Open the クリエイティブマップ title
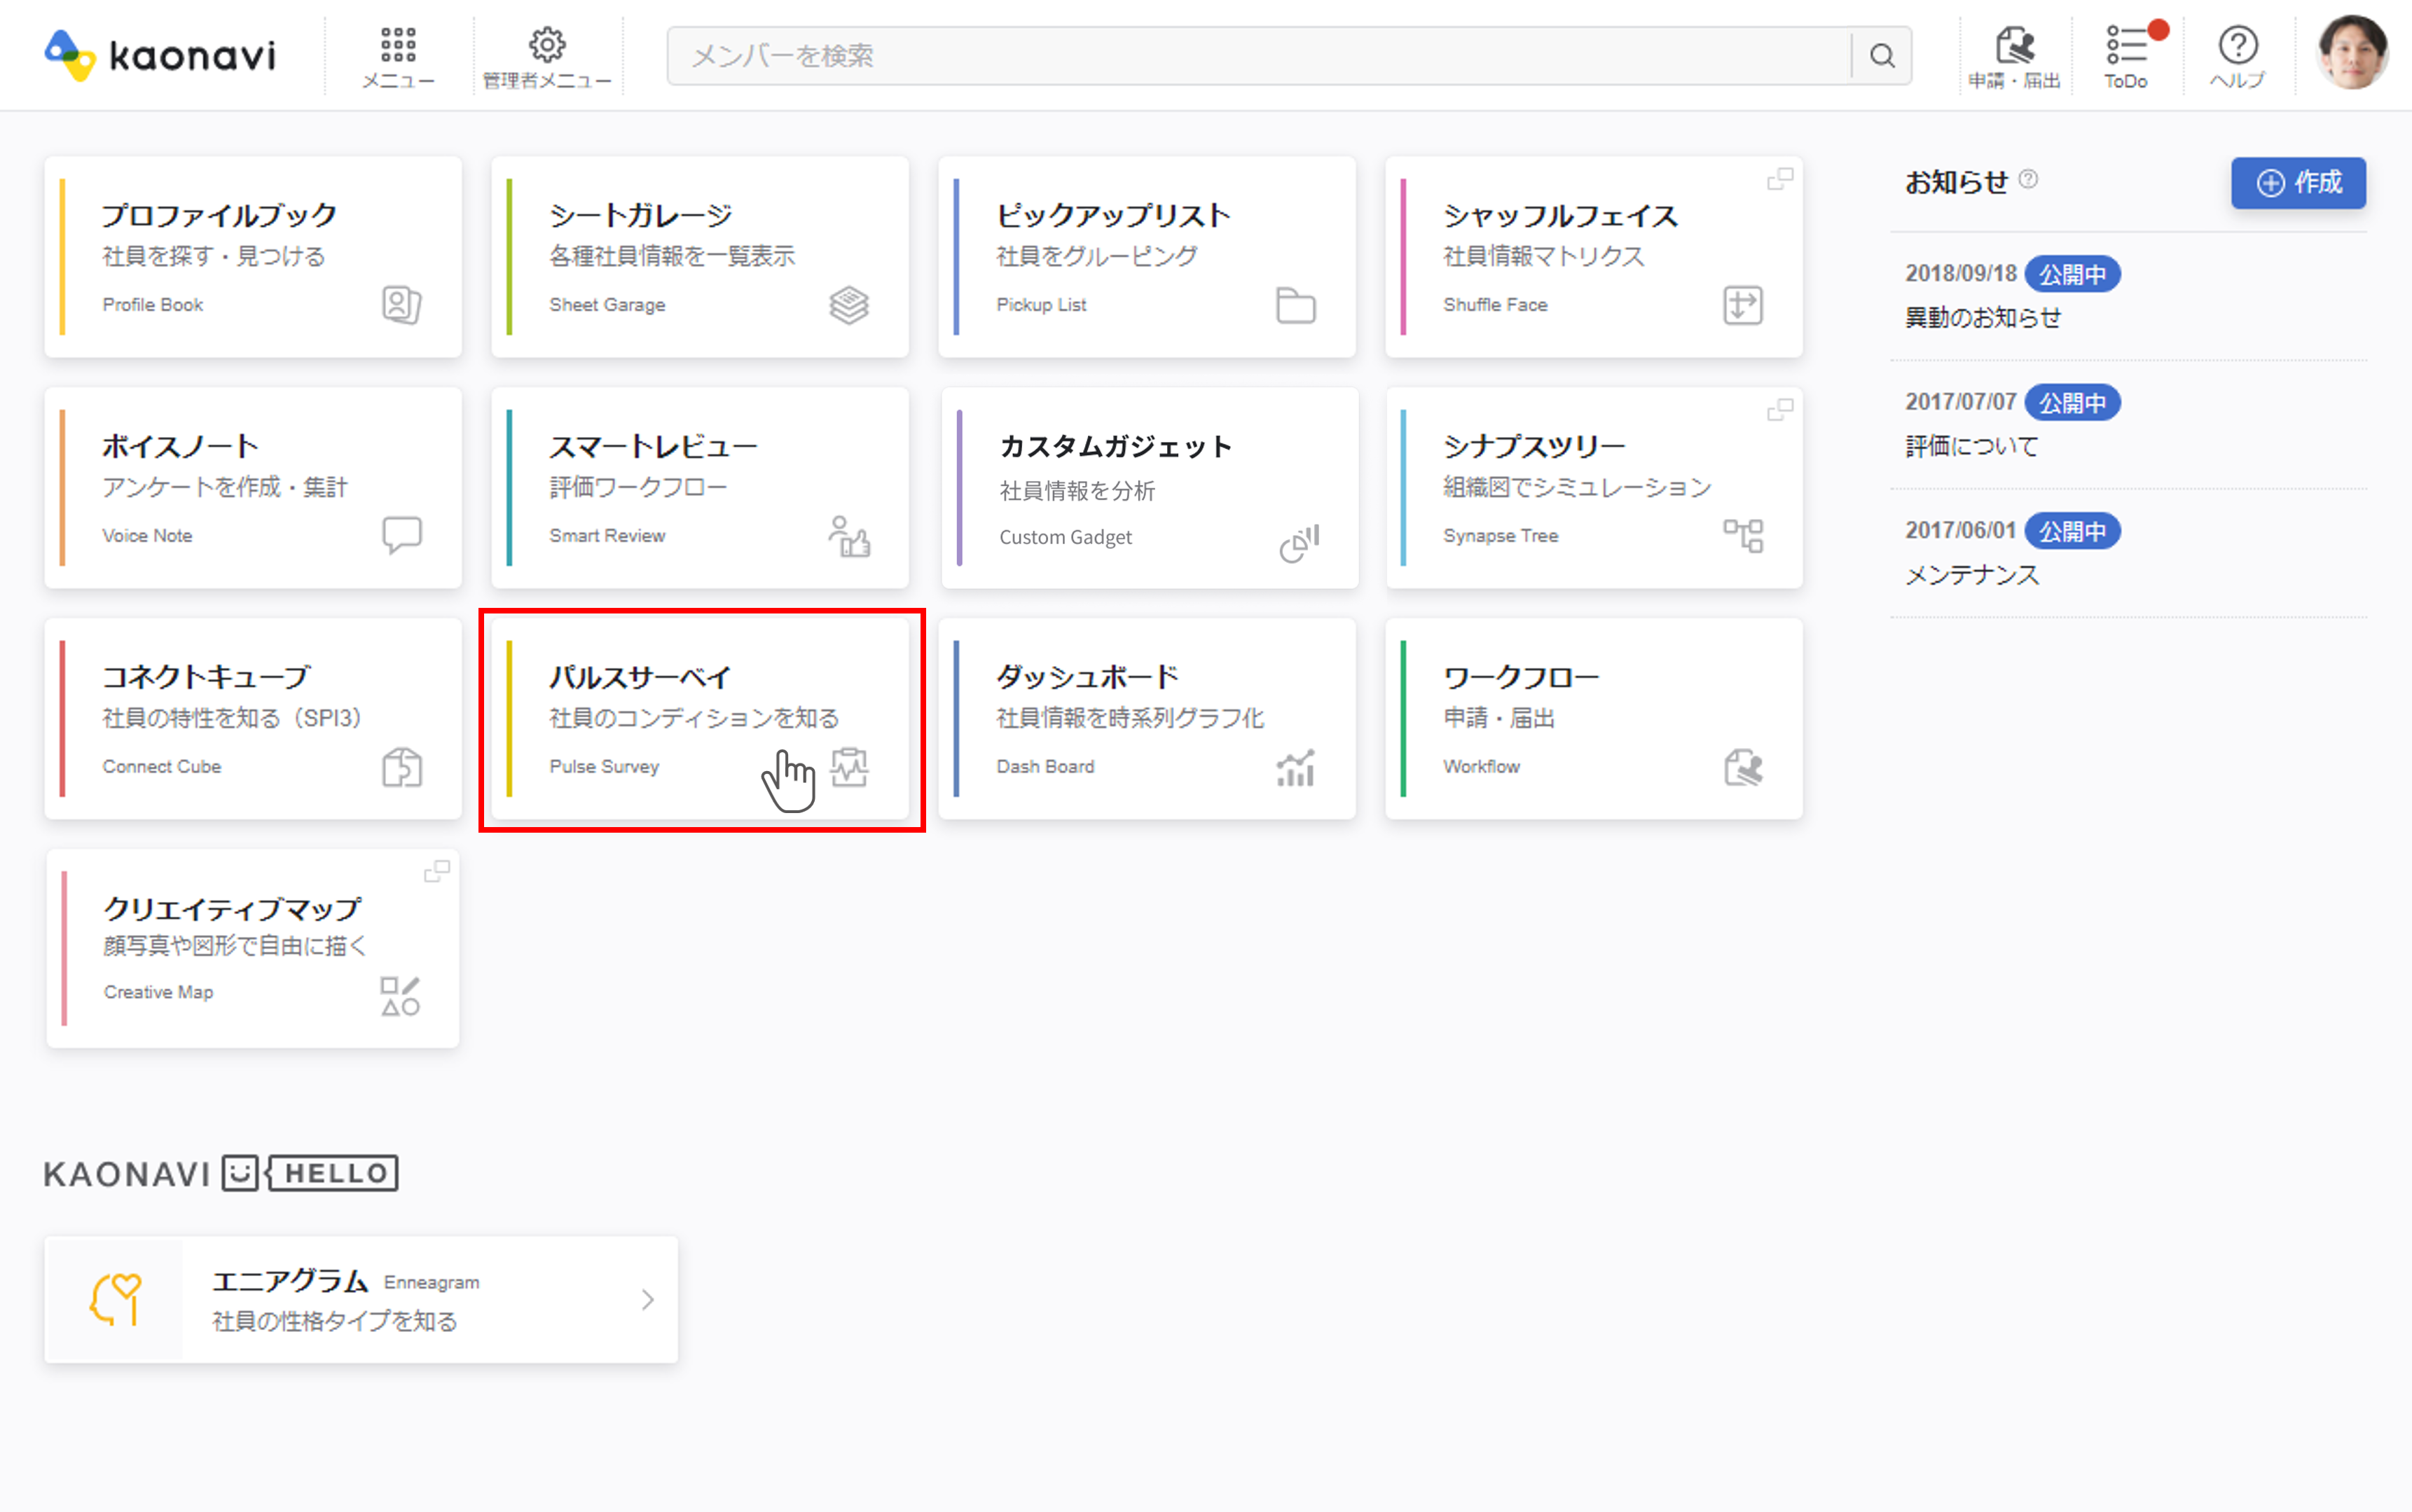Image resolution: width=2412 pixels, height=1512 pixels. 232,908
